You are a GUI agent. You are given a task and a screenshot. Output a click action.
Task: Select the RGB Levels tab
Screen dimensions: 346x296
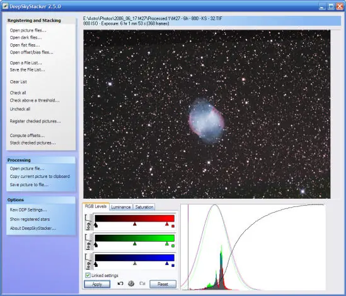(x=96, y=206)
